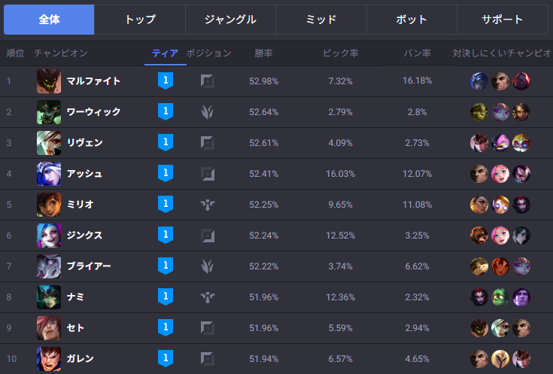Click the tier 1 badge for リヴェン
The width and height of the screenshot is (553, 374).
tap(166, 142)
